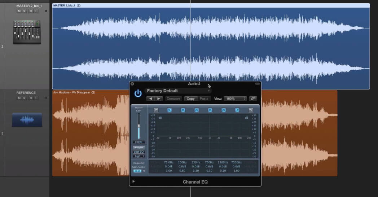Toggle the parametric band at 250Hz

pos(197,110)
